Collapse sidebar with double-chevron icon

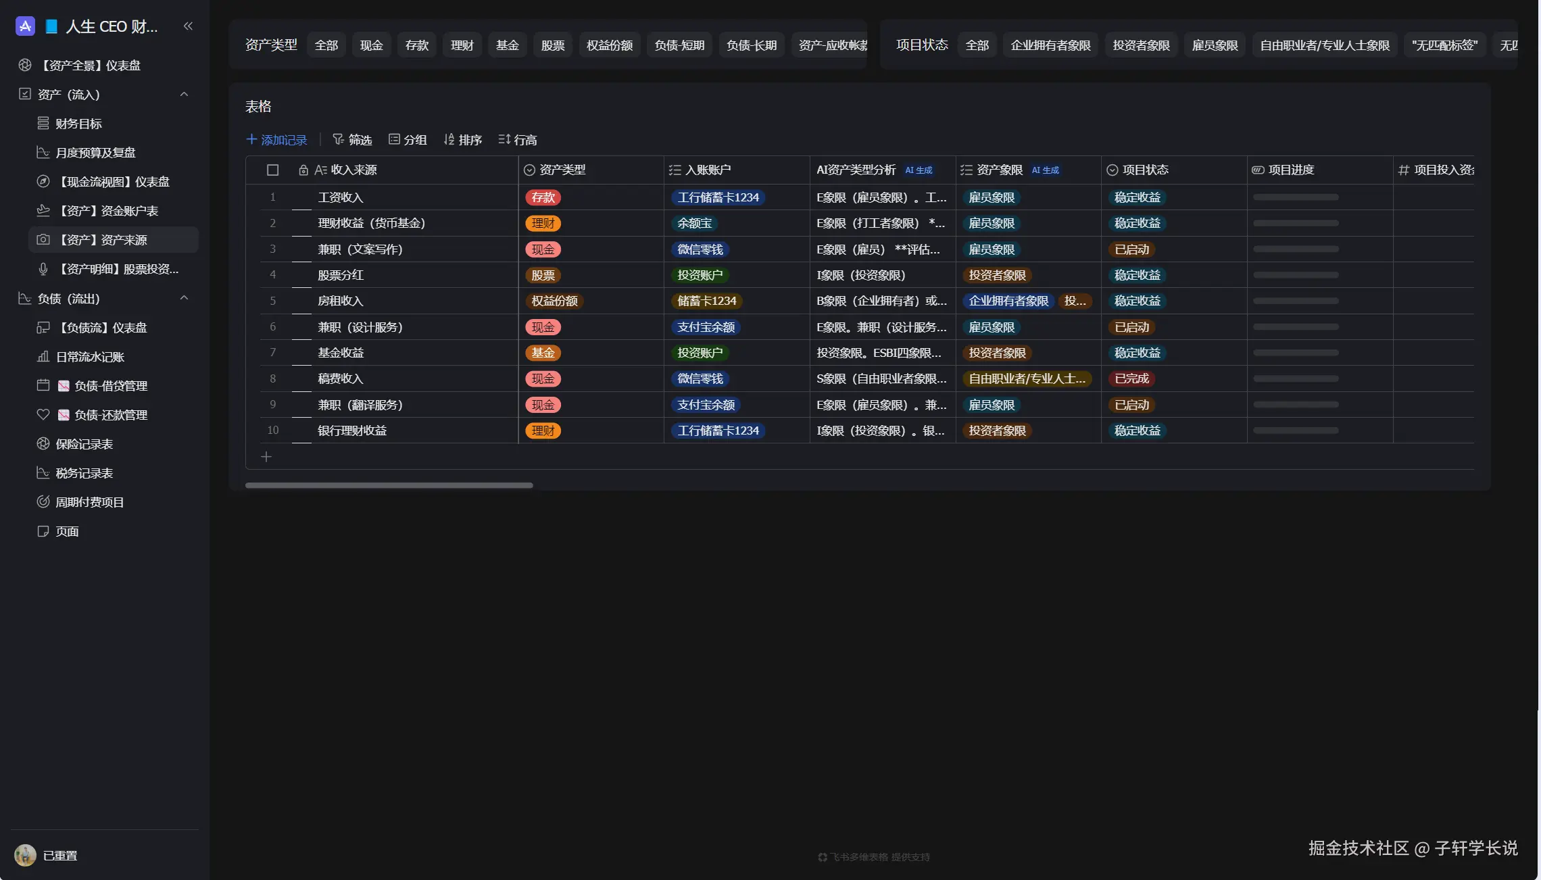click(x=188, y=26)
